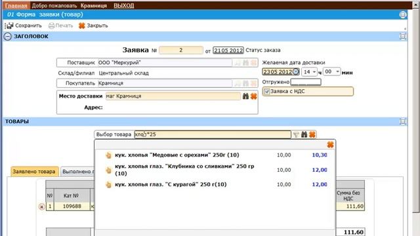Click the hand icon for С курагой
This screenshot has height=236, width=420.
pyautogui.click(x=108, y=185)
